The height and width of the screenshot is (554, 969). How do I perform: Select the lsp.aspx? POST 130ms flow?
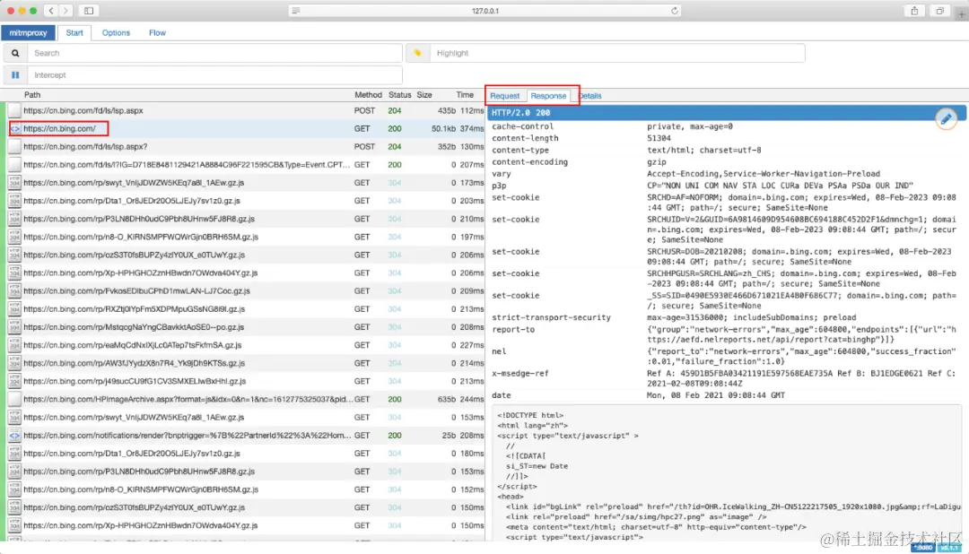(246, 146)
